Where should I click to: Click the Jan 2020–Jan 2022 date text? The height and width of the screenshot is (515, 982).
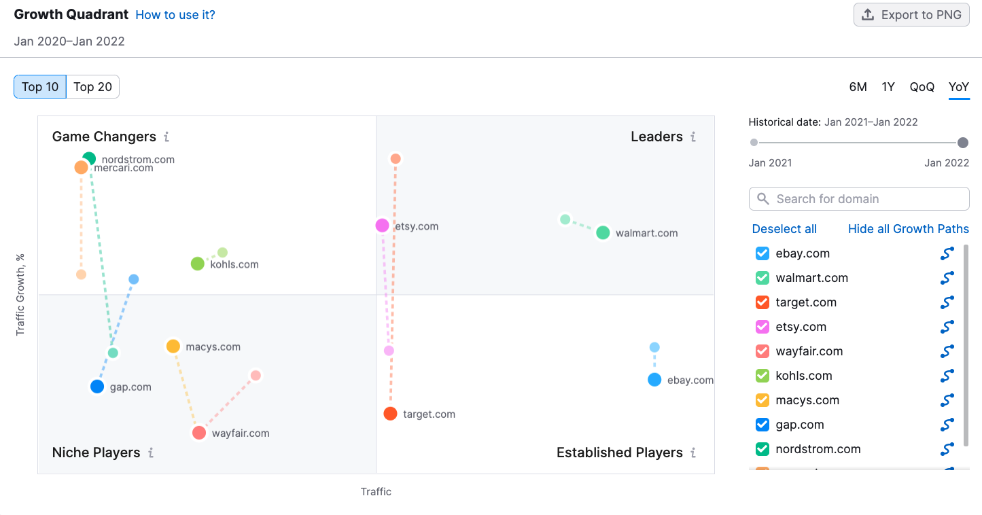point(69,41)
